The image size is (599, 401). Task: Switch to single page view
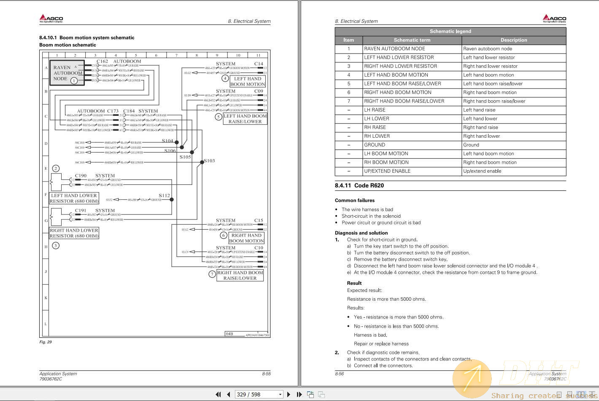point(559,394)
